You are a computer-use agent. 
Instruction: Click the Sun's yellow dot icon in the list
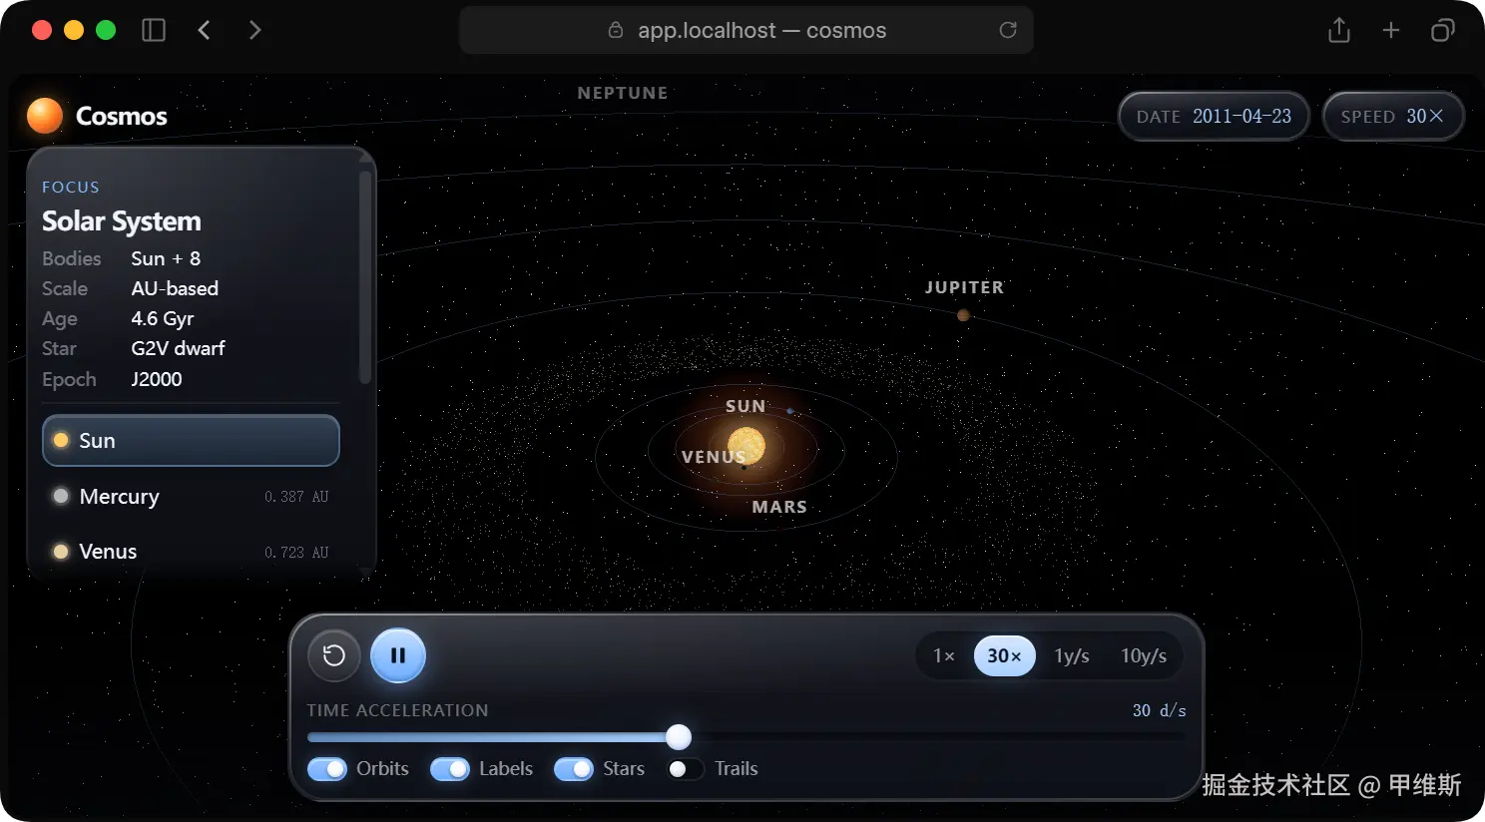click(x=61, y=440)
